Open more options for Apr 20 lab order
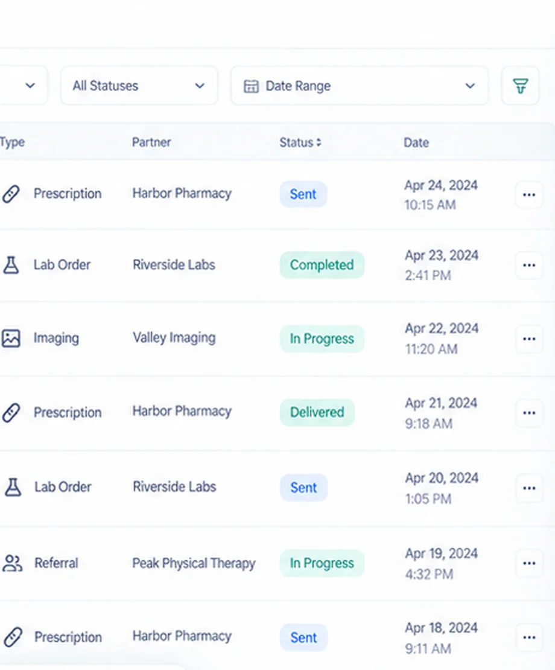The image size is (555, 670). 529,488
